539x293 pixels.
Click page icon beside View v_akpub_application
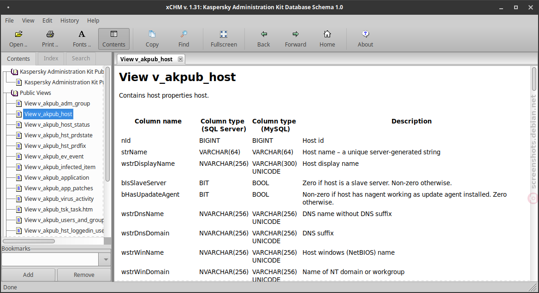19,177
